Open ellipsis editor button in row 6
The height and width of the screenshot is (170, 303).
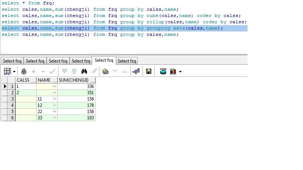(55, 118)
